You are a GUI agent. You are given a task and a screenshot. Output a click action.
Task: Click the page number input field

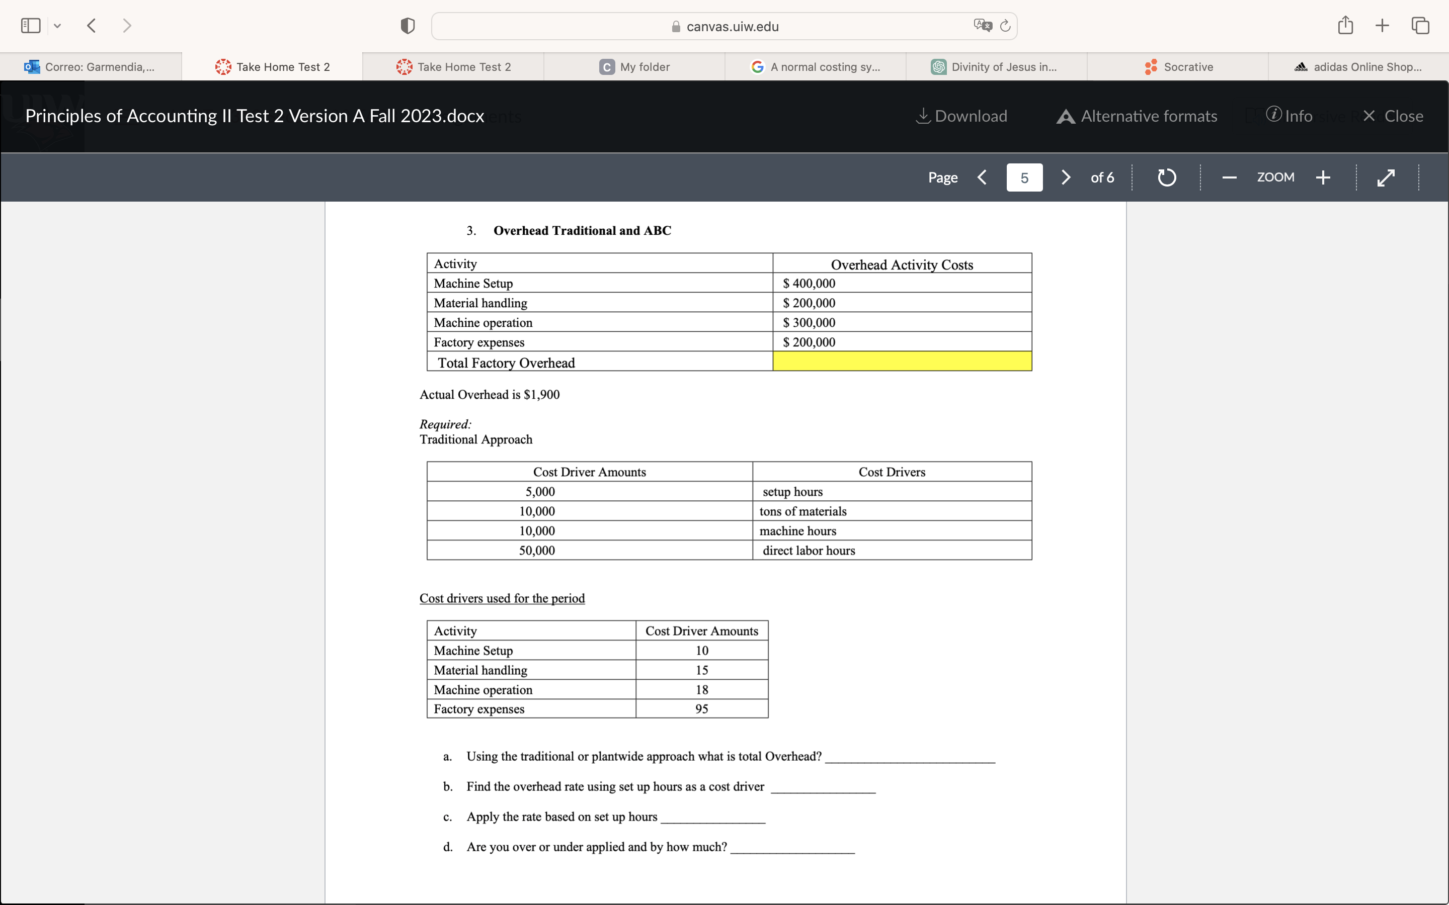click(x=1024, y=178)
